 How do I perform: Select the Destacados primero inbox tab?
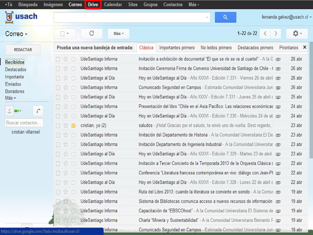(255, 48)
